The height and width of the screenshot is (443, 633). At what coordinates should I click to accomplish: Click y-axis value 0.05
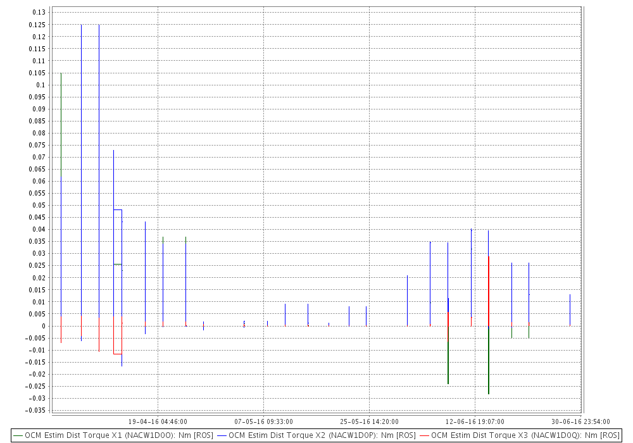[39, 205]
